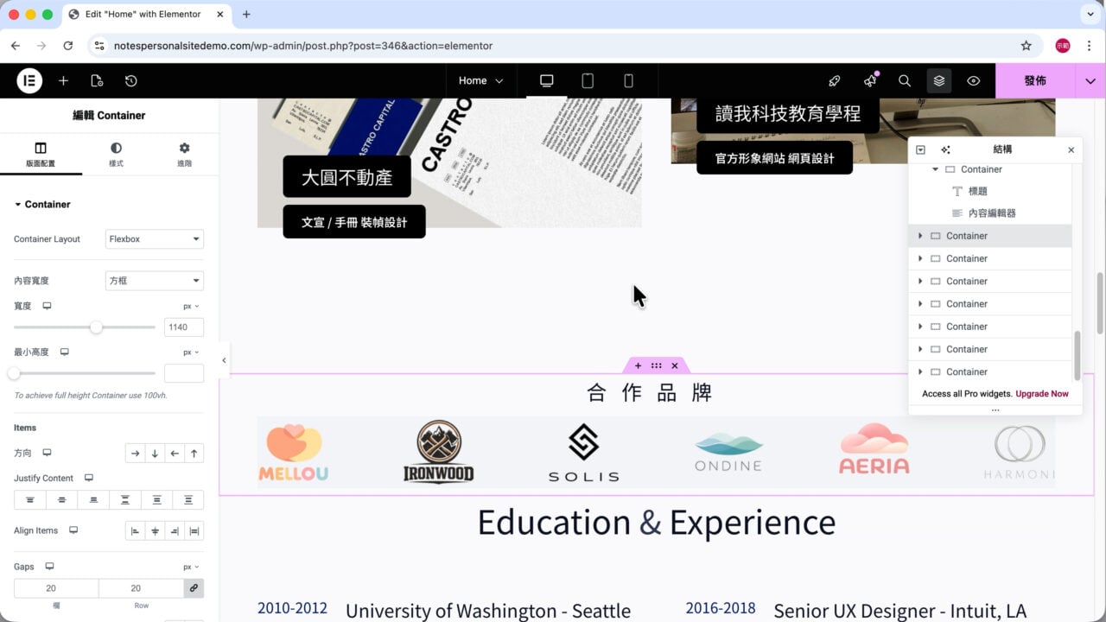The height and width of the screenshot is (622, 1106).
Task: Open the page settings document icon
Action: point(97,80)
